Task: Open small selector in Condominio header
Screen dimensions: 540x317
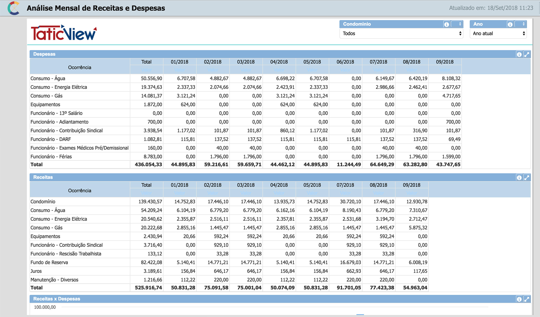Action: point(457,24)
